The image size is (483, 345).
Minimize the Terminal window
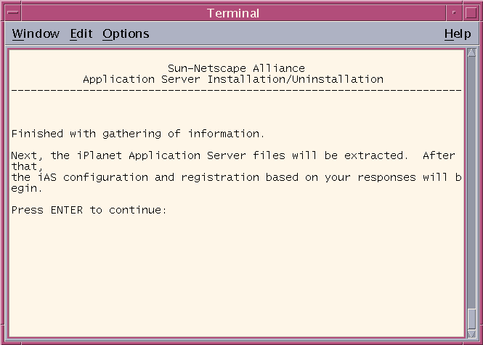[454, 13]
